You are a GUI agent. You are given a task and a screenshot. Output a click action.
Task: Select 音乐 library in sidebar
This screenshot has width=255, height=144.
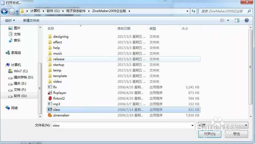click(14, 40)
